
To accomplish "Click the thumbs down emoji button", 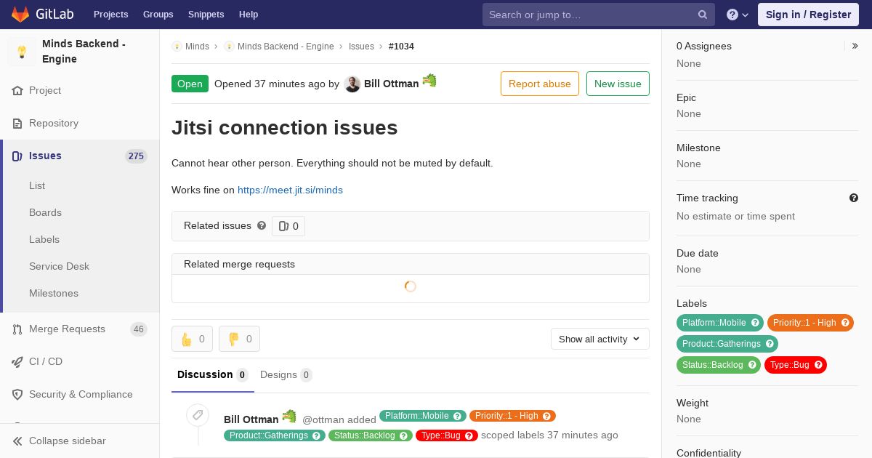I will point(239,339).
